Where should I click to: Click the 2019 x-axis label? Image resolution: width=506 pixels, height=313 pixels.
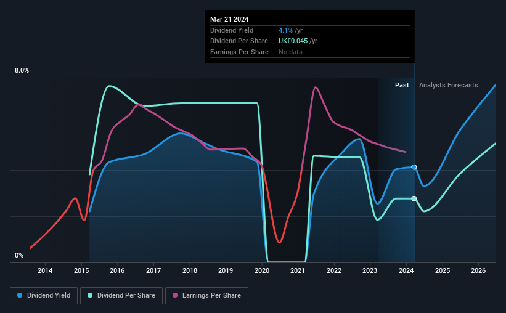[225, 270]
